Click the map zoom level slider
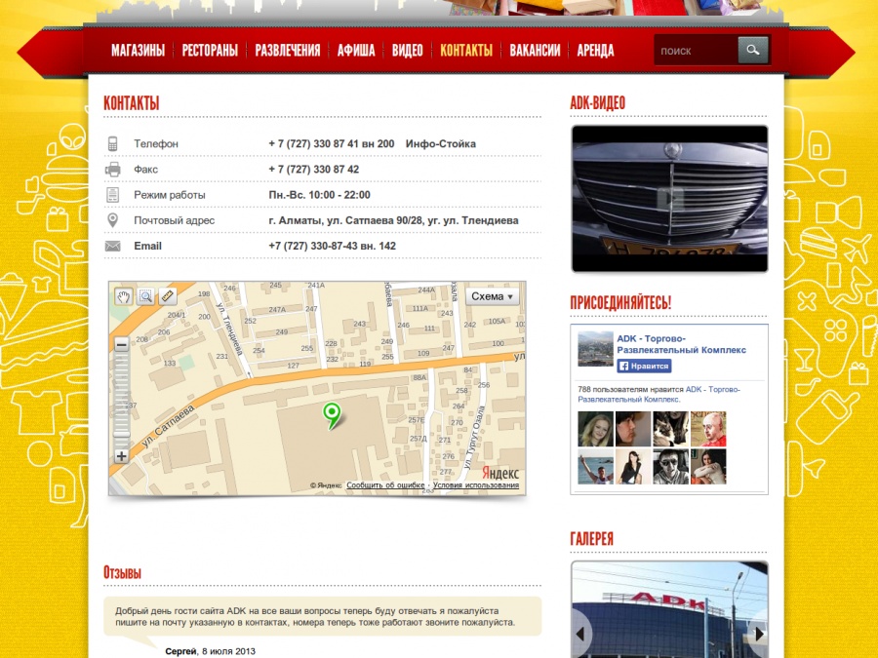878x658 pixels. [122, 400]
